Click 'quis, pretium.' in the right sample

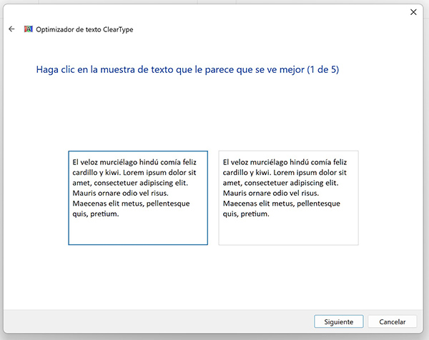246,214
